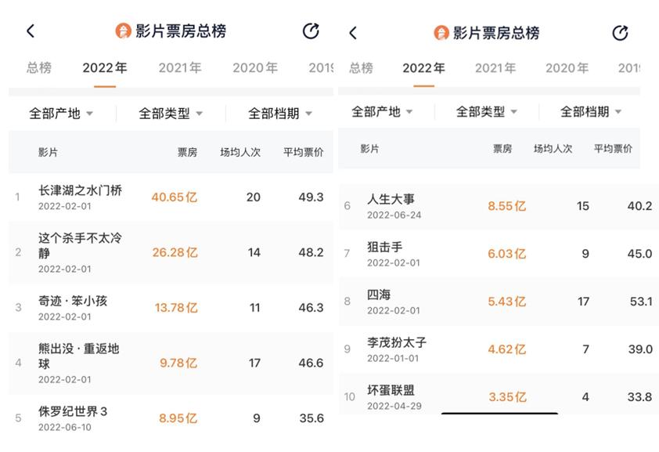Tap the refresh icon to reload rankings
Viewport: 659px width, 452px height.
coord(311,31)
